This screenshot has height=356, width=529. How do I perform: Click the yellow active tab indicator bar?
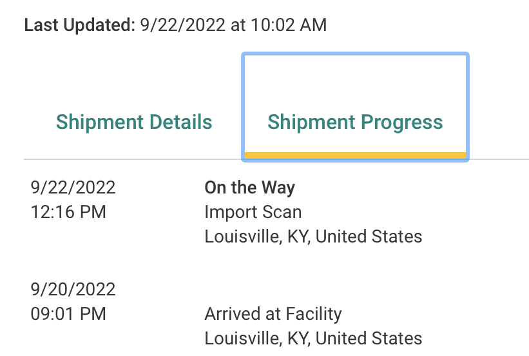click(355, 155)
